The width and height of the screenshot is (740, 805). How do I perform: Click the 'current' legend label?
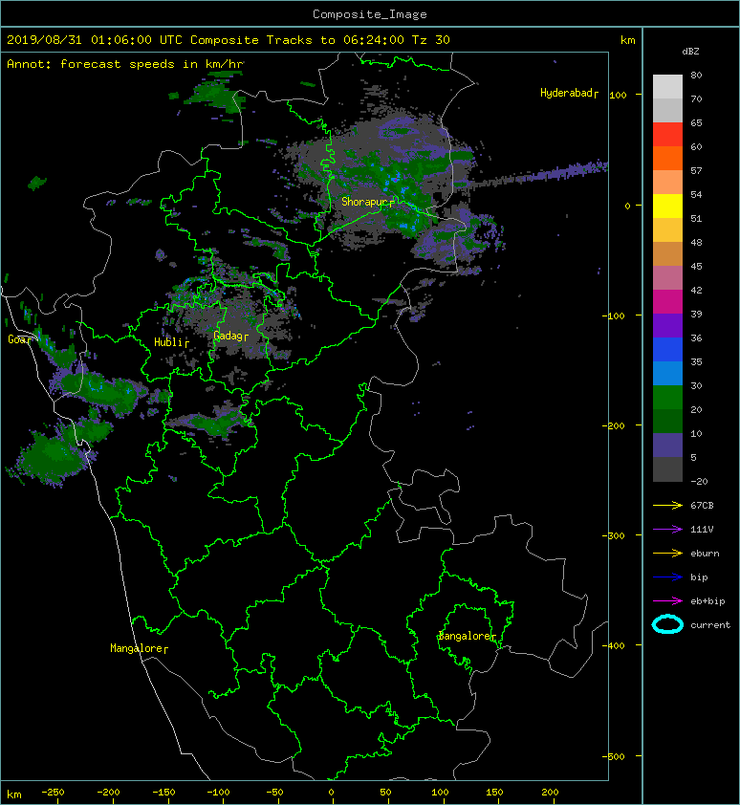point(710,625)
